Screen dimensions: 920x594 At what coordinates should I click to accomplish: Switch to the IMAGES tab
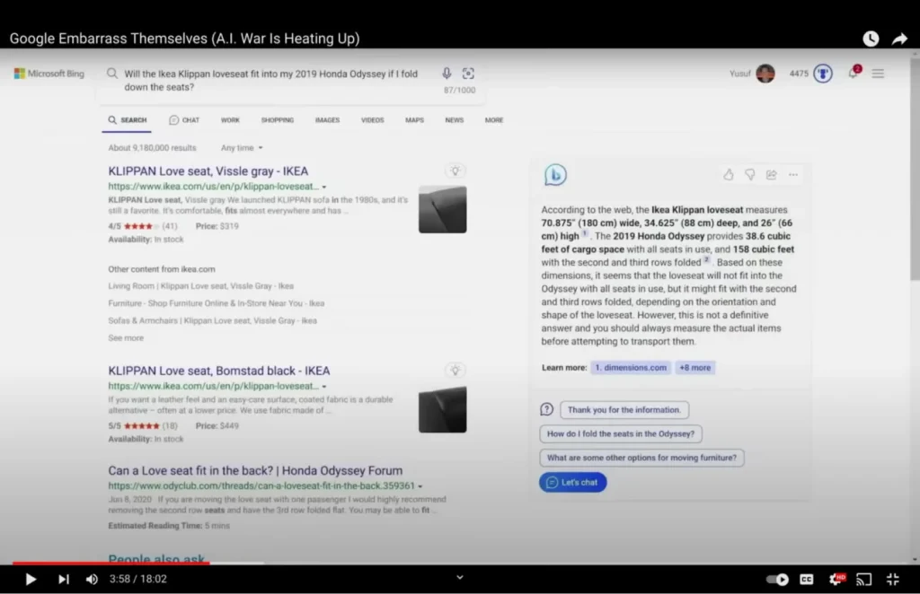click(x=327, y=120)
